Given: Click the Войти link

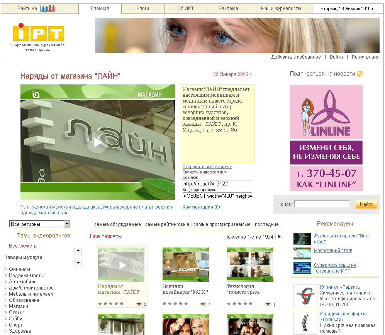Looking at the screenshot, I should tap(336, 57).
